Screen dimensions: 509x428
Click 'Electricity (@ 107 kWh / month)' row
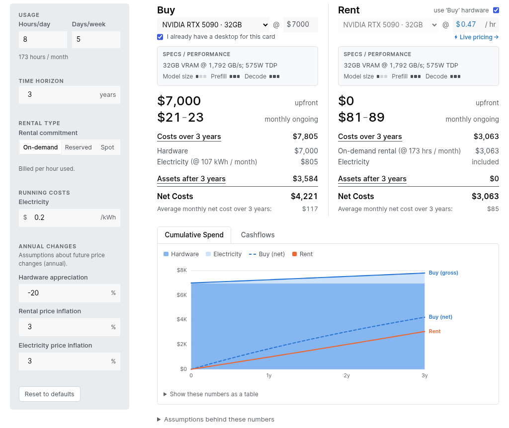237,162
